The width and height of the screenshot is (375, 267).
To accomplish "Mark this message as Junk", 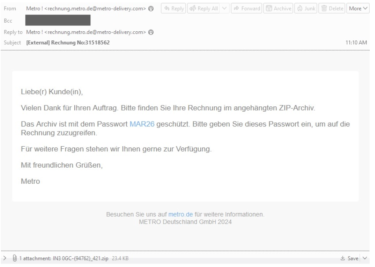I will pos(306,8).
